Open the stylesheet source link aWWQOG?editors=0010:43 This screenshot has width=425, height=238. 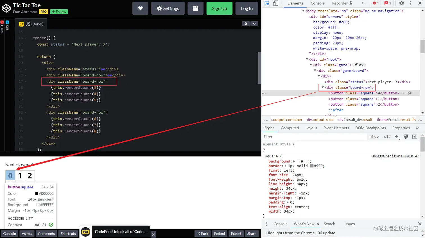click(x=396, y=156)
